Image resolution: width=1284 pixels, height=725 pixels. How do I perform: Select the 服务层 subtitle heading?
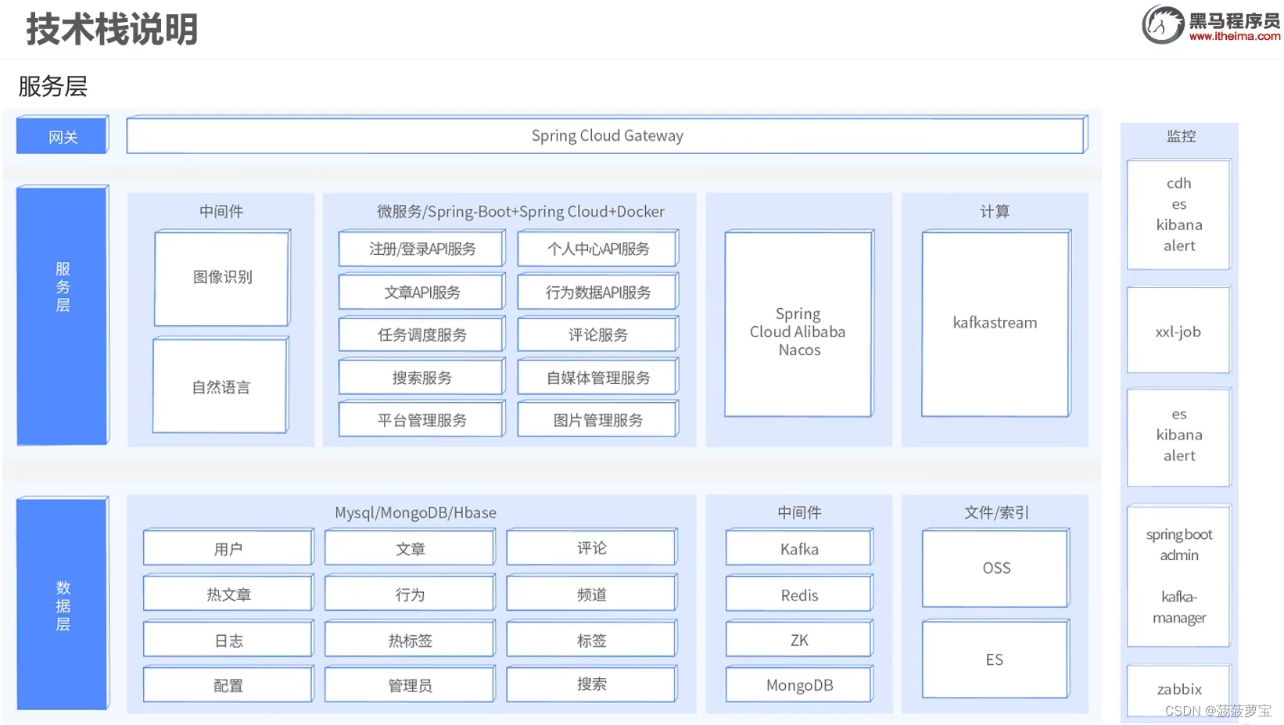52,86
